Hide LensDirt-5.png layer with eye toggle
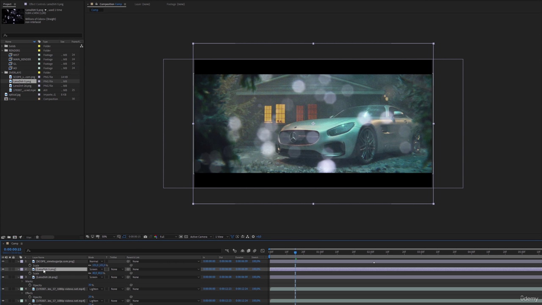Image resolution: width=542 pixels, height=305 pixels. (x=3, y=269)
